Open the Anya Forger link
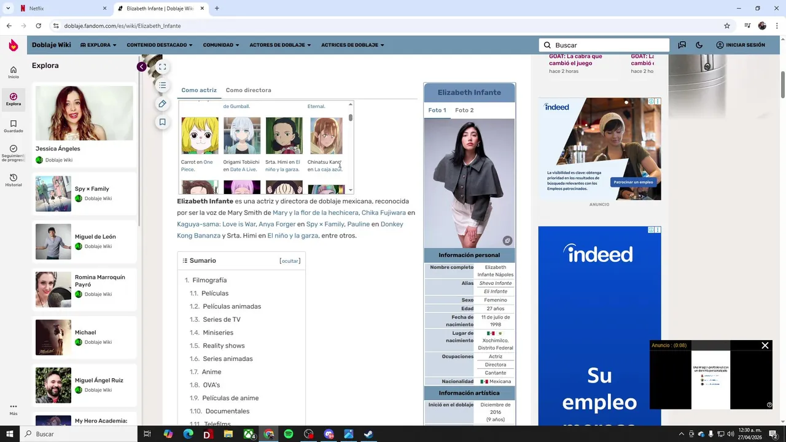The image size is (786, 442). click(277, 224)
